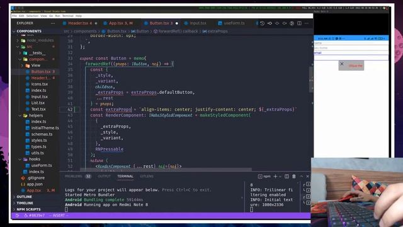
Task: Open the File menu
Action: pyautogui.click(x=14, y=16)
